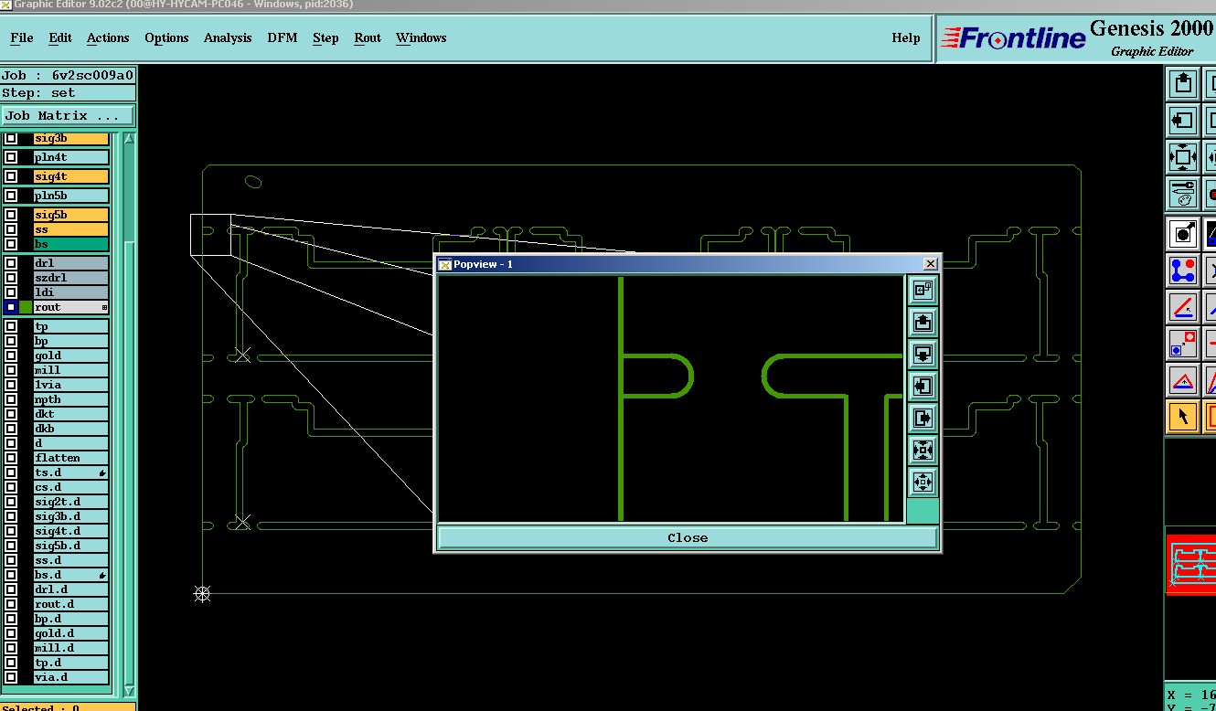Select the npth layer row

(71, 399)
